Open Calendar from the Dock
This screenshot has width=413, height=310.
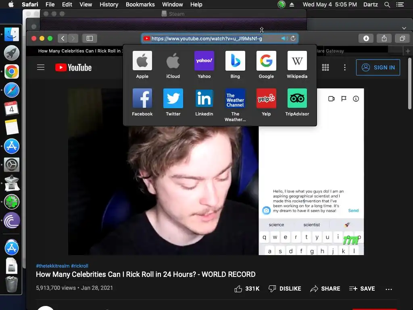(12, 109)
